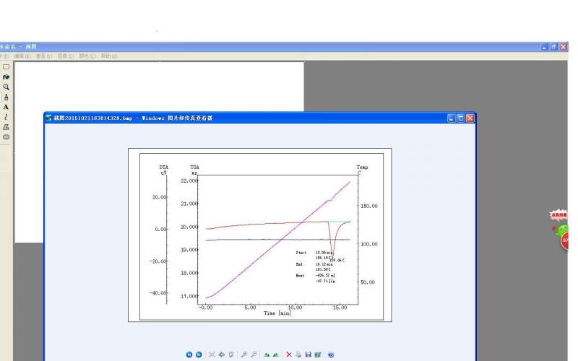Maximize the picture viewer window
Viewport: 578px width, 361px height.
pos(461,118)
